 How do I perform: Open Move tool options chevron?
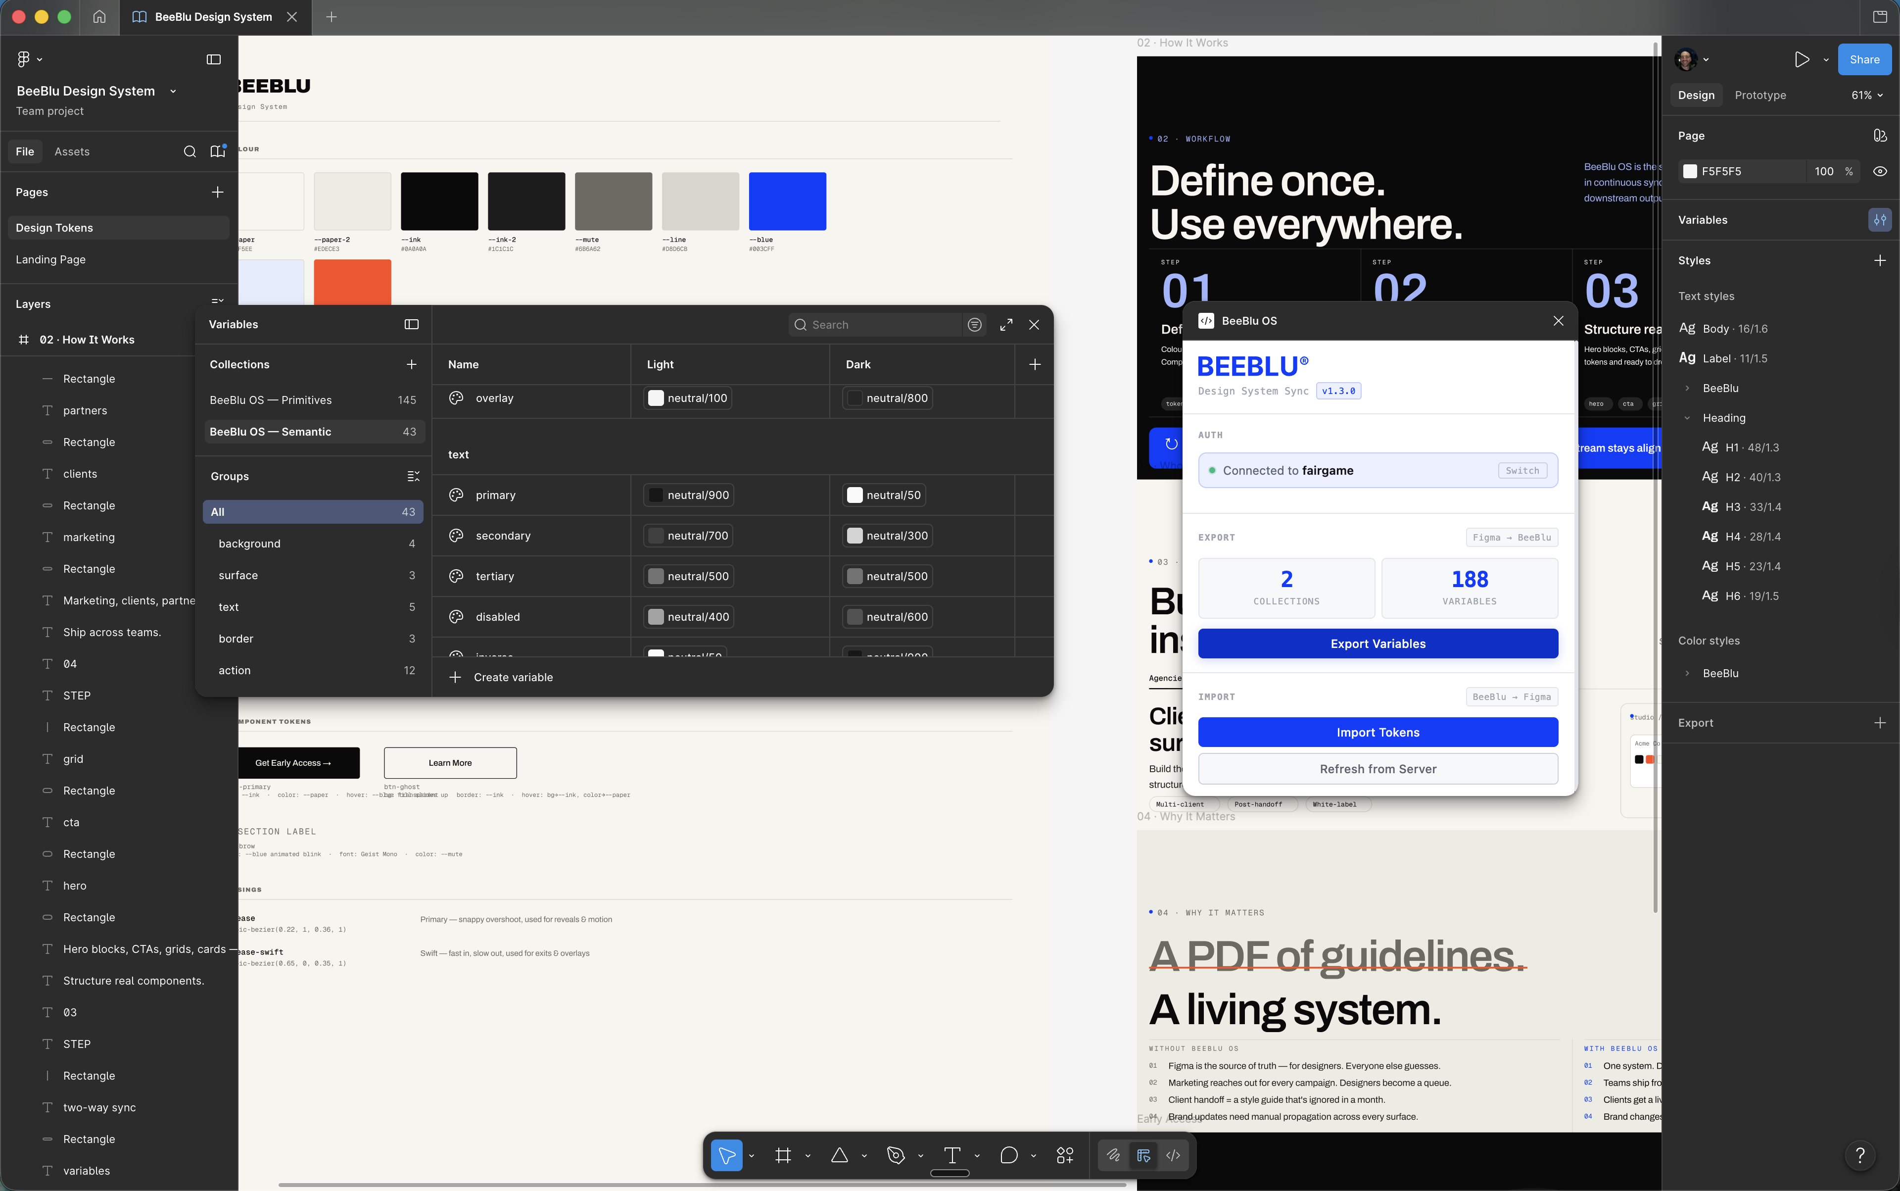pos(751,1155)
